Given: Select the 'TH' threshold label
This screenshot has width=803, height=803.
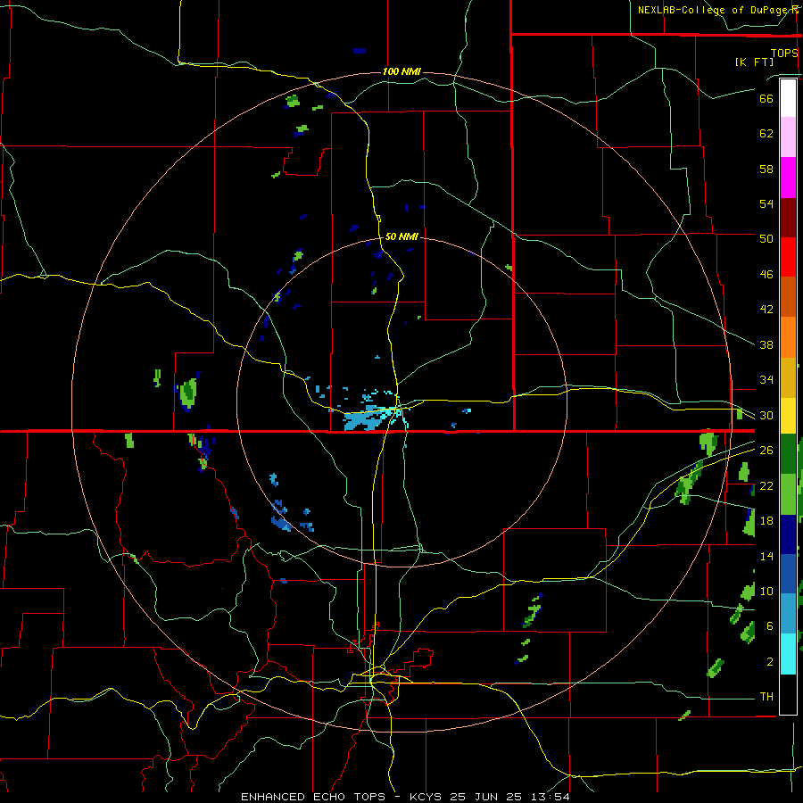Looking at the screenshot, I should (766, 697).
